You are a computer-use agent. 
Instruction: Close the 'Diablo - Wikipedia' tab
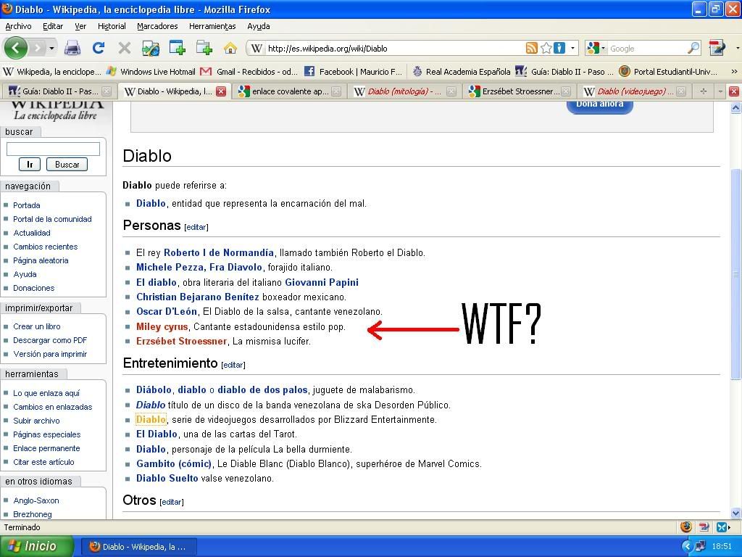pos(221,91)
